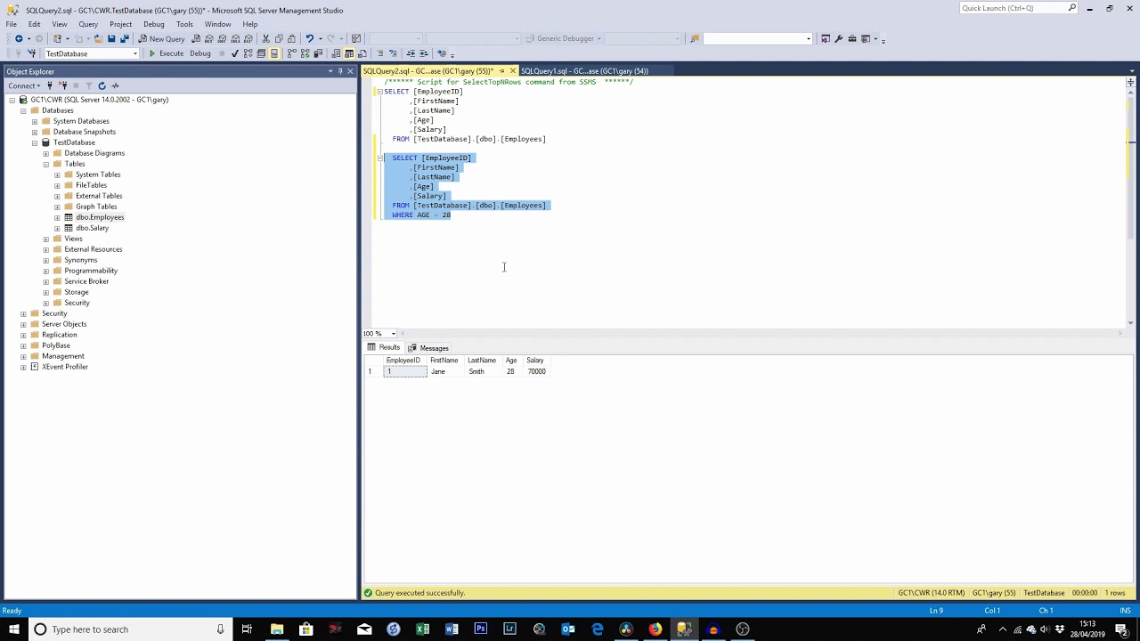1140x641 pixels.
Task: Switch to the Messages results tab
Action: (x=428, y=348)
